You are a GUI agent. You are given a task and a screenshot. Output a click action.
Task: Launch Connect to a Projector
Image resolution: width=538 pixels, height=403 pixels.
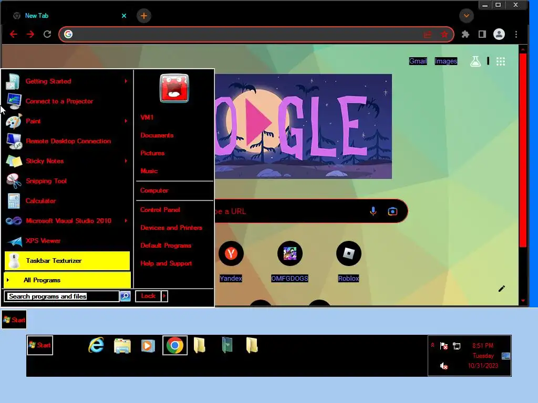point(67,101)
